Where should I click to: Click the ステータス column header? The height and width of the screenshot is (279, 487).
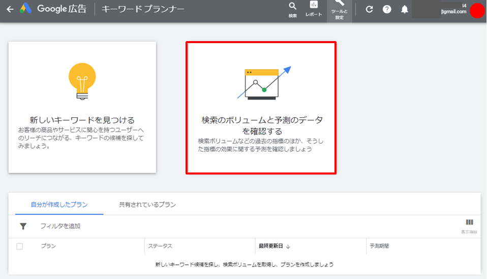coord(160,246)
